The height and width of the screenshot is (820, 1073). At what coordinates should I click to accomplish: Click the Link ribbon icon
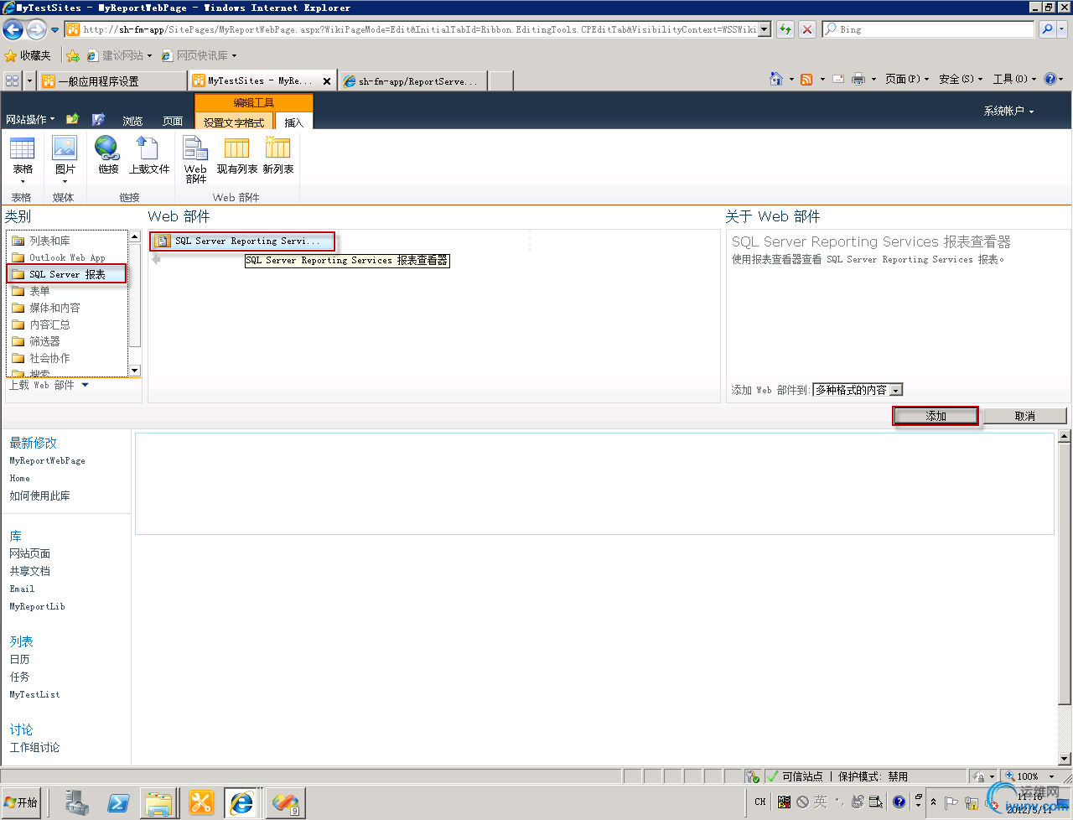[108, 156]
